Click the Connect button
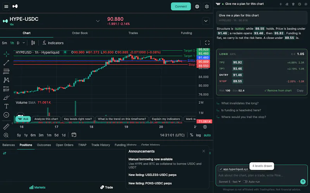310x193 pixels. 181,7
